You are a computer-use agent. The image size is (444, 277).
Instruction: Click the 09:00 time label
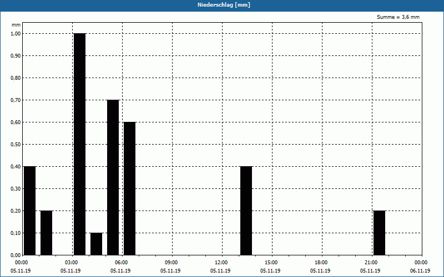[171, 263]
